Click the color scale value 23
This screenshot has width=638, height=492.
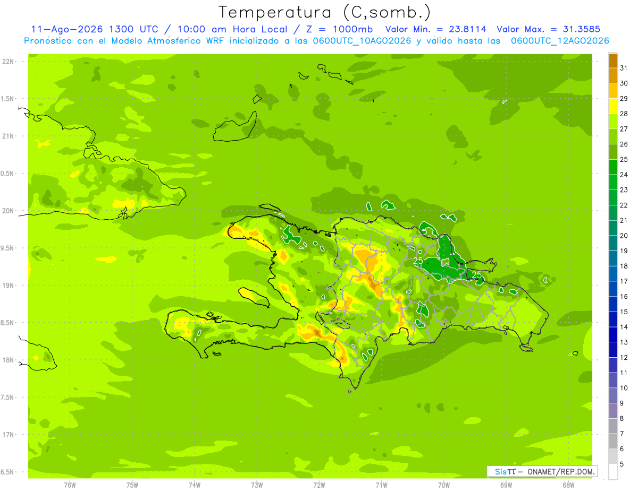click(x=624, y=190)
